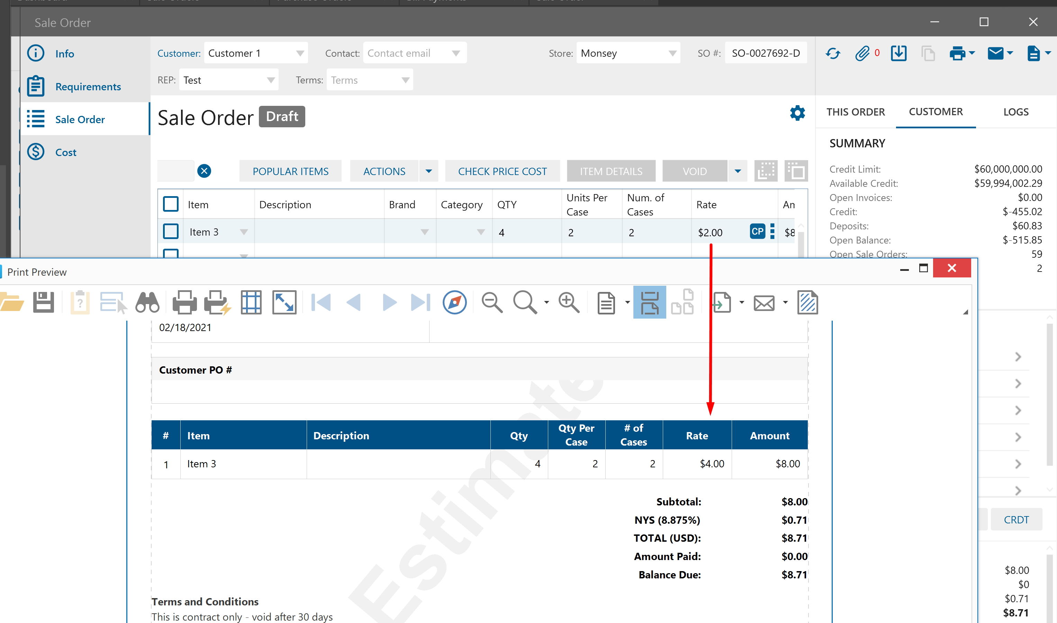
Task: Click the quick print icon with lightning bolt
Action: [x=217, y=302]
